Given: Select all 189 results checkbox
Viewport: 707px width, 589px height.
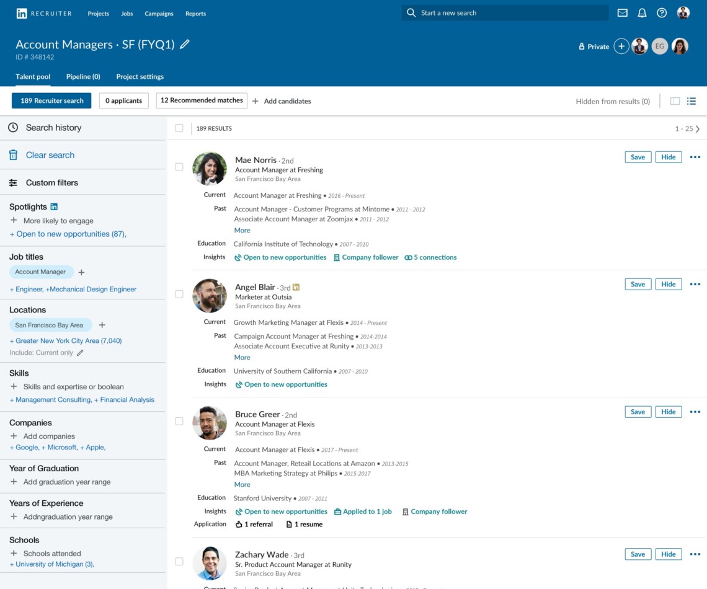Looking at the screenshot, I should (179, 128).
